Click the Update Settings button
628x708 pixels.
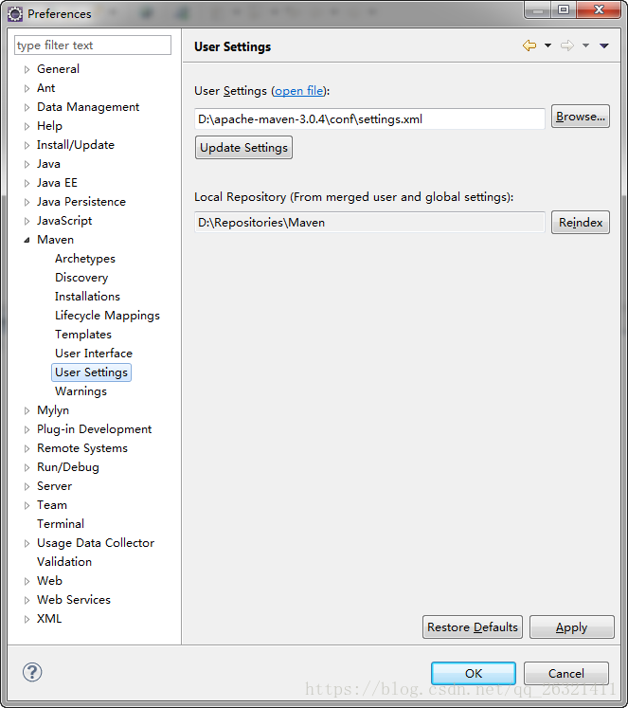243,148
